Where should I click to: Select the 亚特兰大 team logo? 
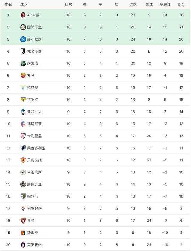23,112
